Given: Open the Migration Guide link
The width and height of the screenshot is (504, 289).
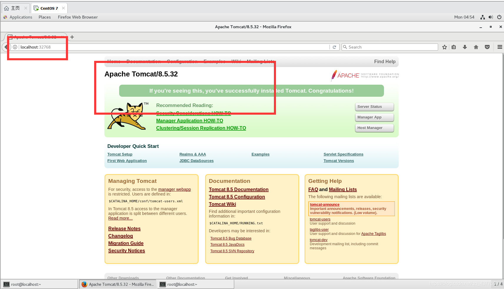Looking at the screenshot, I should [x=126, y=243].
